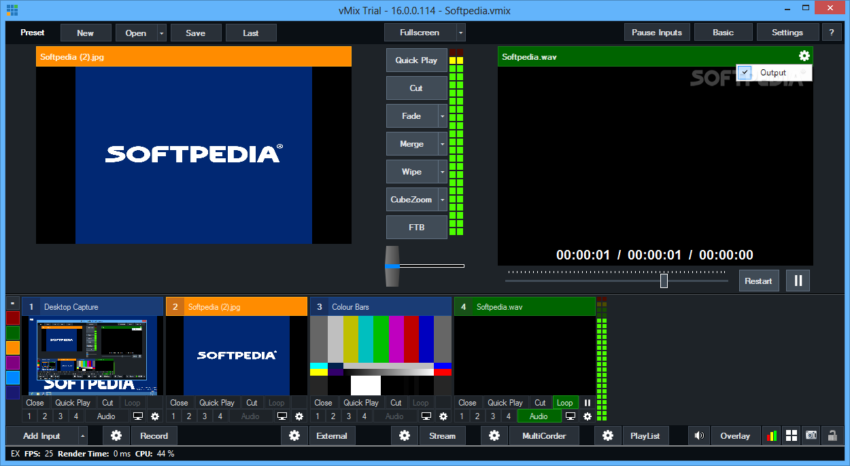Click the transition T-bar fader handle

[392, 266]
